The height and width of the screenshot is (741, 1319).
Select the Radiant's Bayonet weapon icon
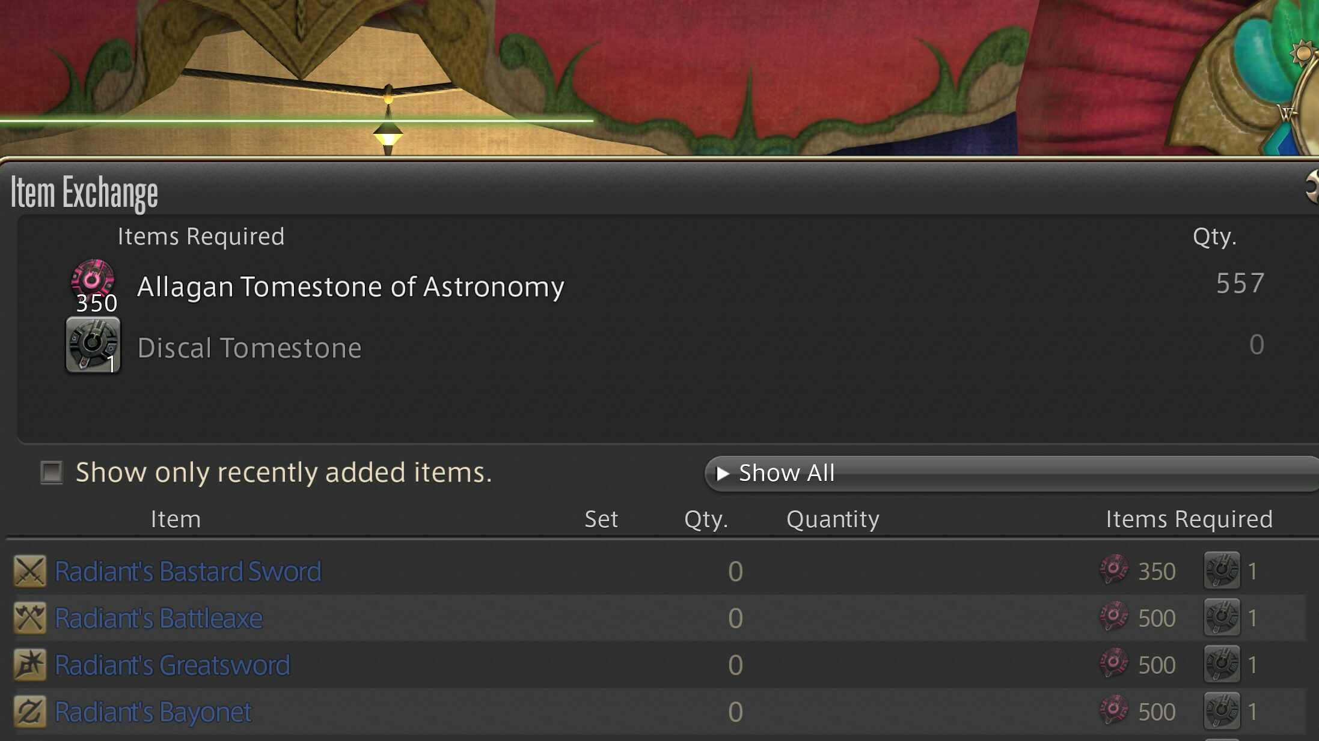point(29,711)
